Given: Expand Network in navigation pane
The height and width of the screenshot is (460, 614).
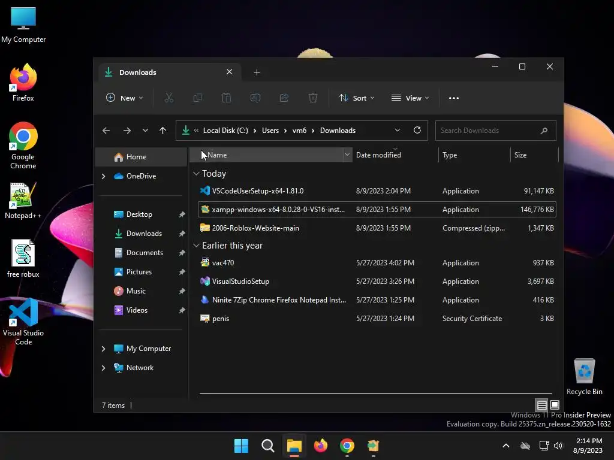Looking at the screenshot, I should point(103,368).
